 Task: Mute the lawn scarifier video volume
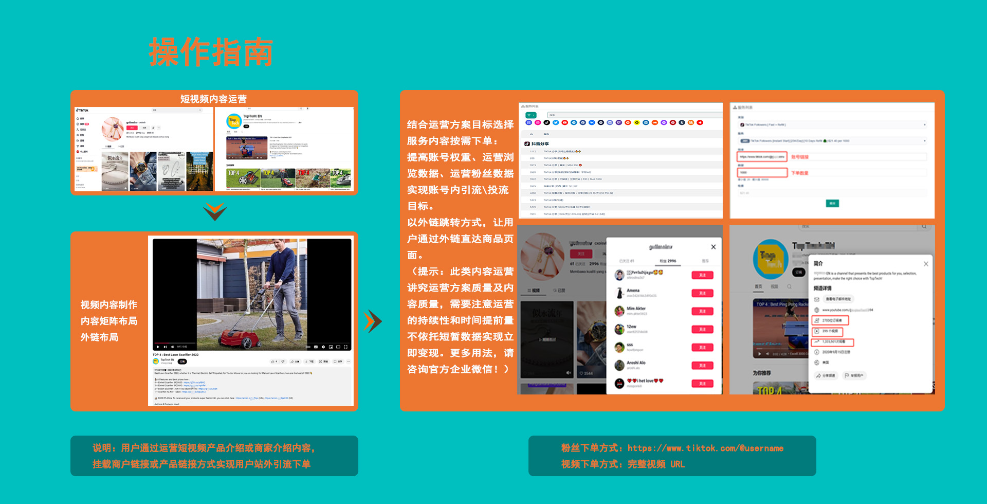point(172,347)
